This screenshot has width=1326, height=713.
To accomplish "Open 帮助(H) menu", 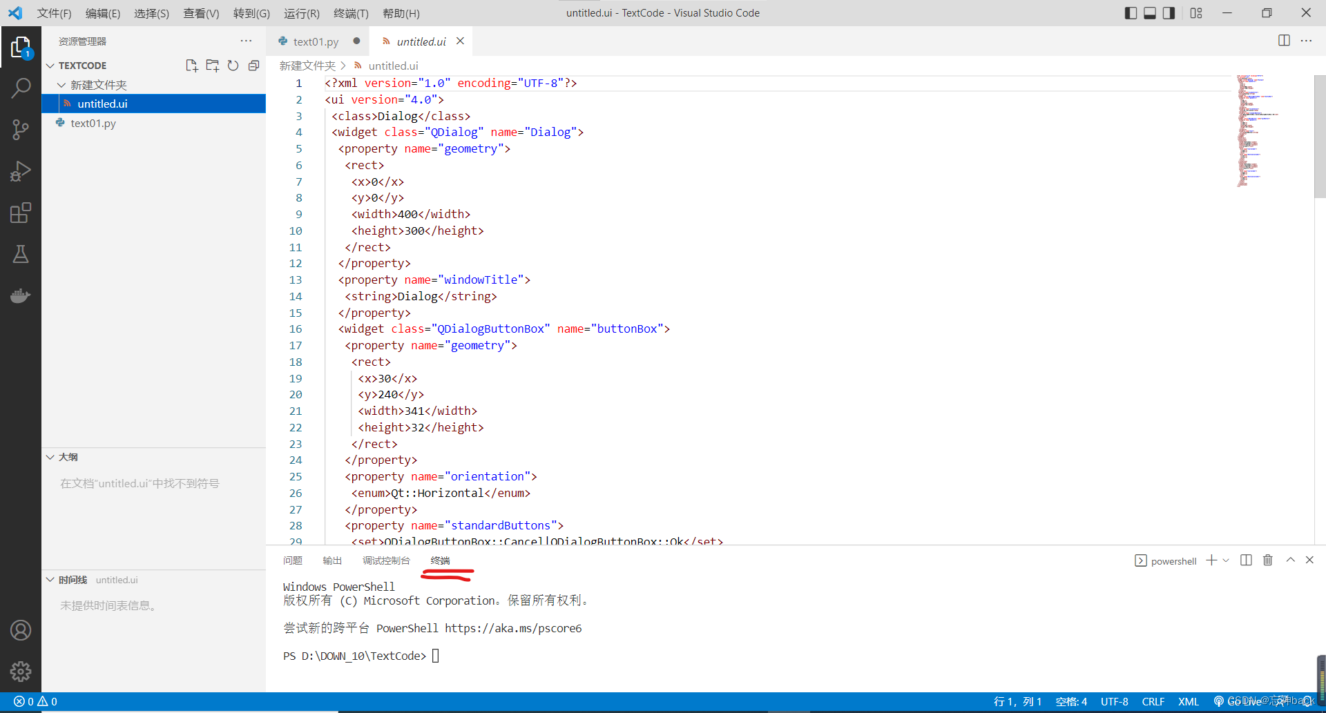I will (x=401, y=13).
